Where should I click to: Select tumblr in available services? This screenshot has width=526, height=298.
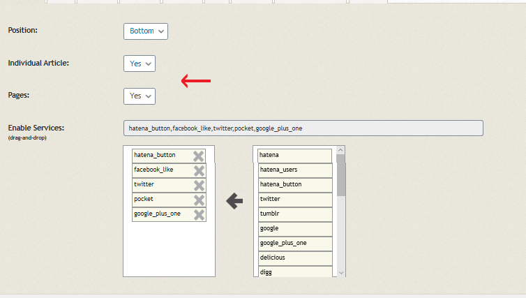[x=295, y=214]
